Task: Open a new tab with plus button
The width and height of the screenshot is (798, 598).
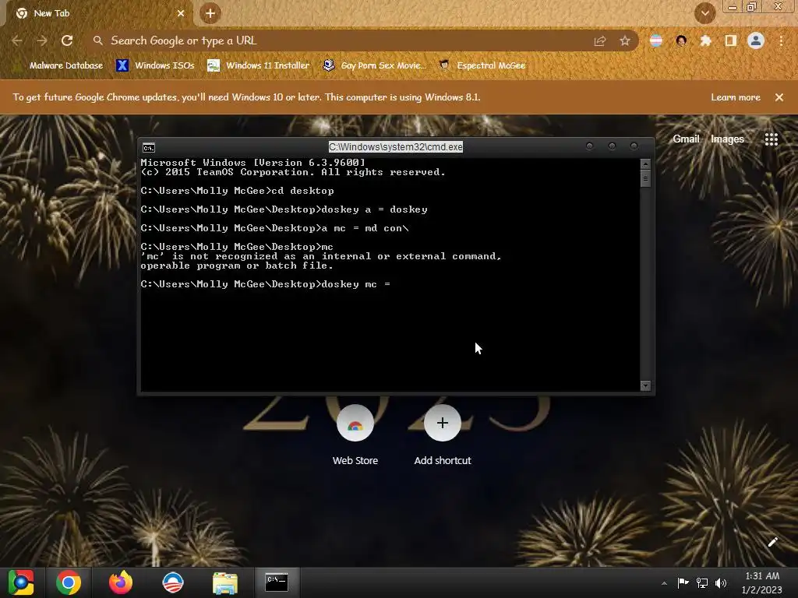Action: coord(210,13)
